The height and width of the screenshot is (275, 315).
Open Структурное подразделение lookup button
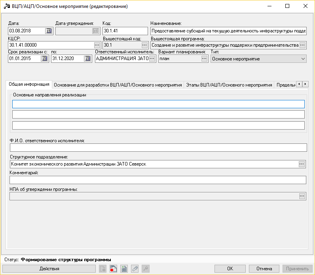pyautogui.click(x=302, y=164)
